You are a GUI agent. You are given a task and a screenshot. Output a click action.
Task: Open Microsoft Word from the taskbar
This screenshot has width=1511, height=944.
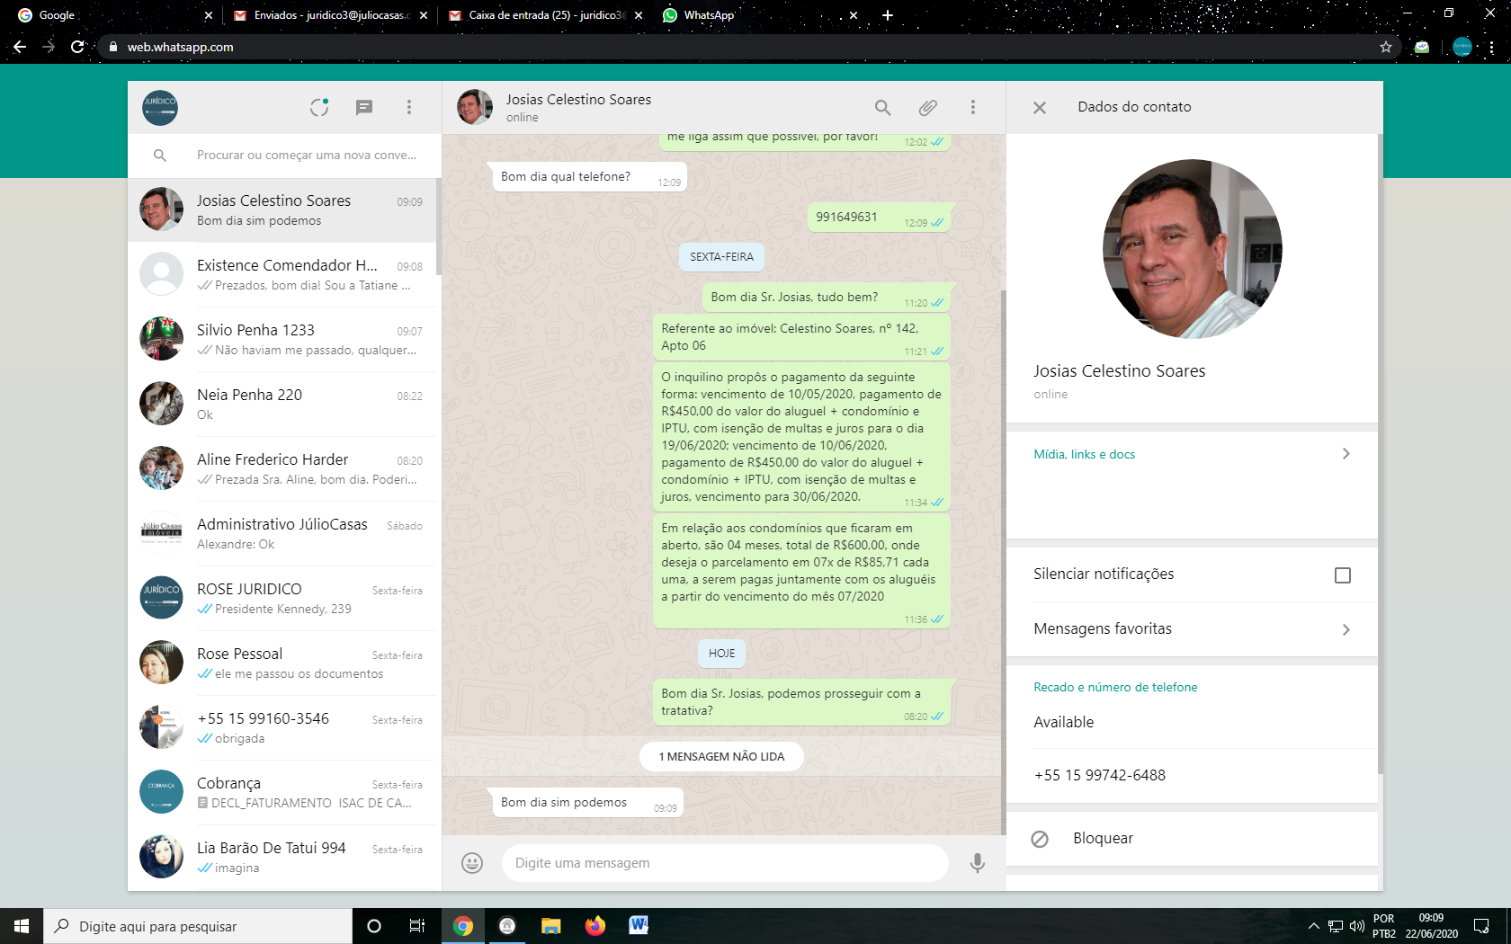tap(639, 925)
